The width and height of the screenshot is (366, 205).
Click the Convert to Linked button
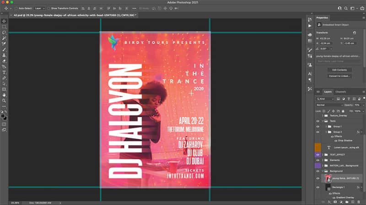tap(339, 76)
